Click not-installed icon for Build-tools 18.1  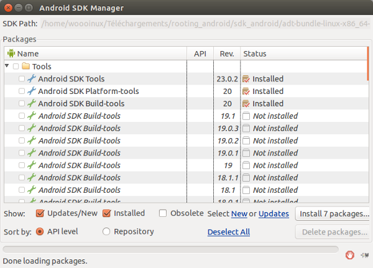pyautogui.click(x=246, y=190)
